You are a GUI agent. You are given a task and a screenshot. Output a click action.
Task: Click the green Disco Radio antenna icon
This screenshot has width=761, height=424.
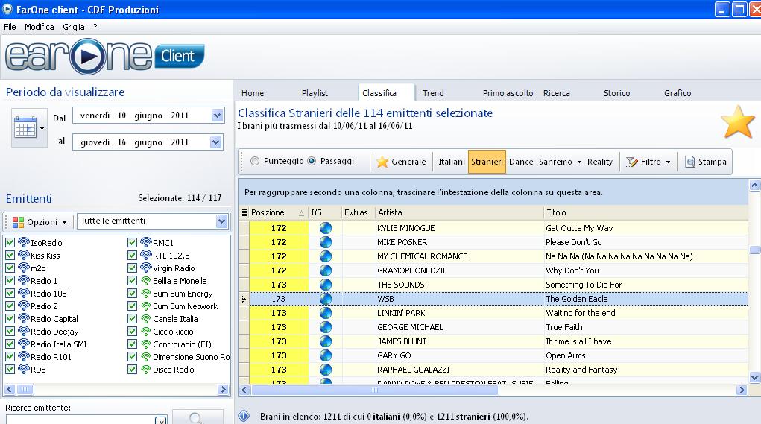[145, 369]
